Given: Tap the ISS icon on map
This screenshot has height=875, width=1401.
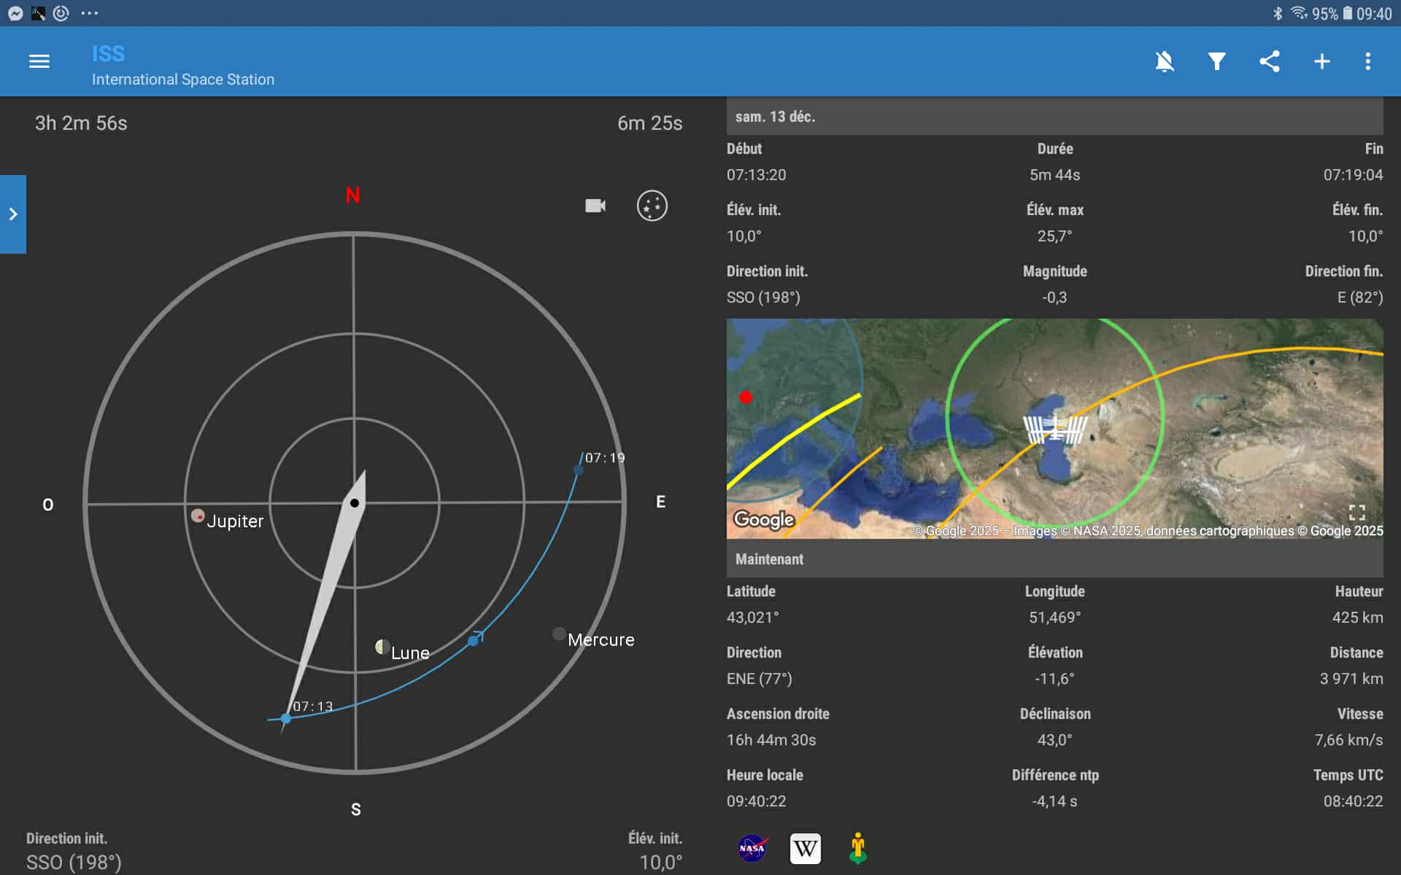Looking at the screenshot, I should [1055, 429].
